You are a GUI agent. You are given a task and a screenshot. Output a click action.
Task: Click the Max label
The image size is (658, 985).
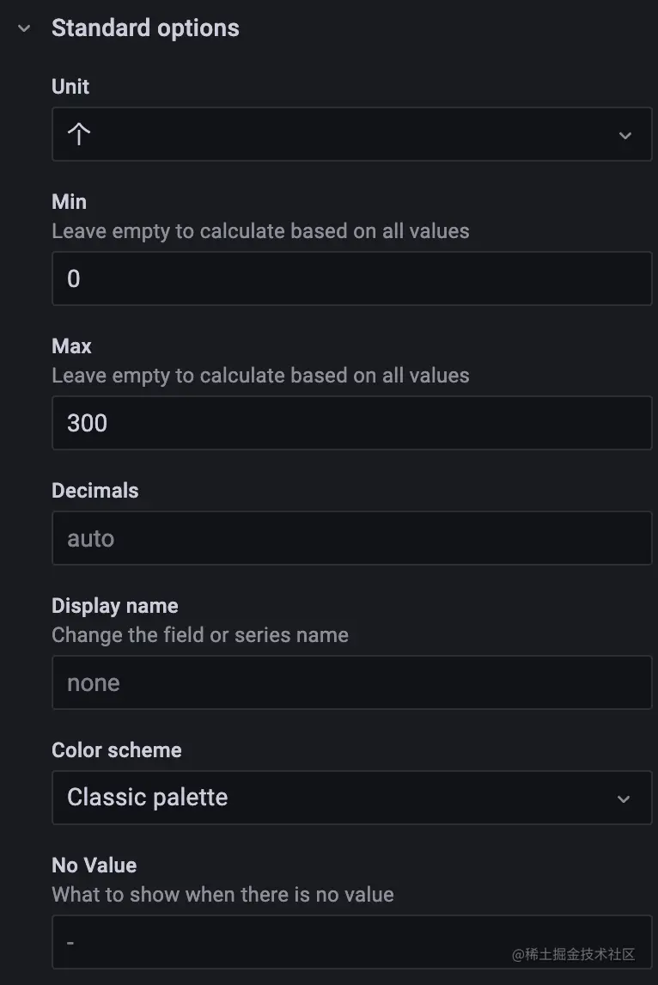click(x=71, y=346)
